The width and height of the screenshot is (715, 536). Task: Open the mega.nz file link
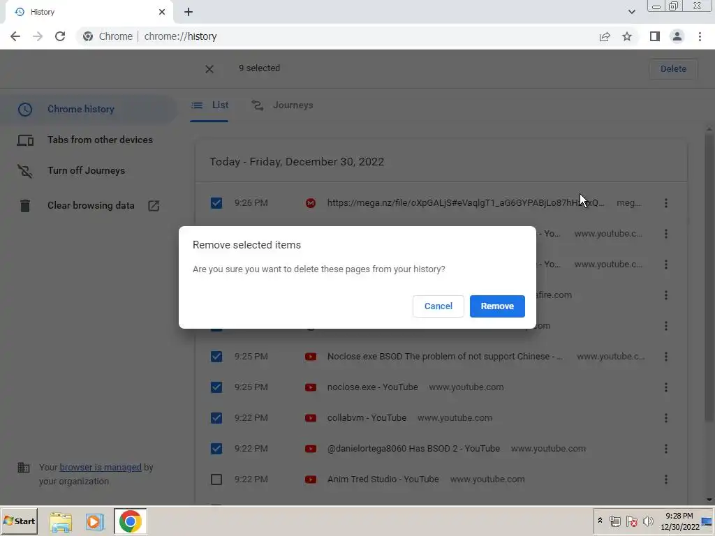(466, 203)
